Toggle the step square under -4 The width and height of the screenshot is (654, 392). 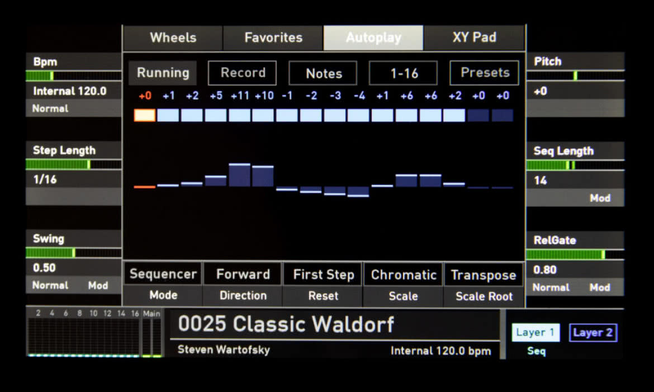pos(359,115)
